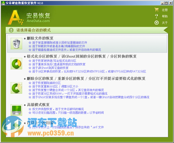174x143 pixels.
Task: Click the recycle bin icon for deleted file recovery
Action: pyautogui.click(x=16, y=43)
